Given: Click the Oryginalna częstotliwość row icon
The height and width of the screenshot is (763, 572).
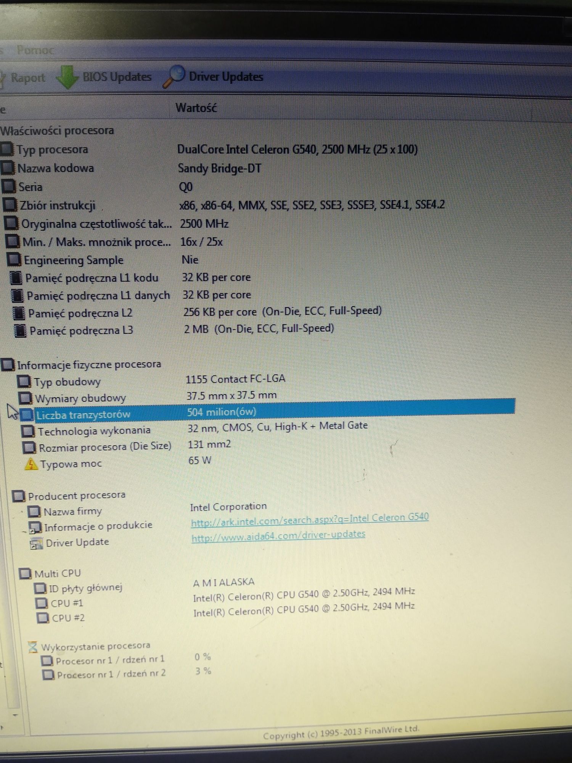Looking at the screenshot, I should pyautogui.click(x=11, y=223).
